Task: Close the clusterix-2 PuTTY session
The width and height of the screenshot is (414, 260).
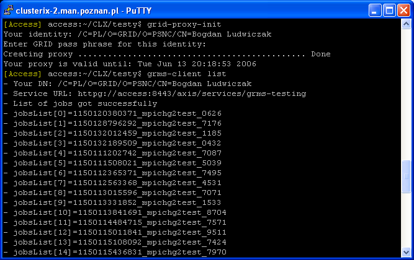Action: coord(403,11)
